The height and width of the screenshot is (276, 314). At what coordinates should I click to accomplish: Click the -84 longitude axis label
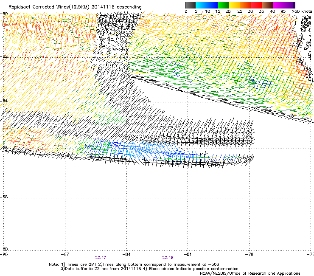tap(126, 254)
